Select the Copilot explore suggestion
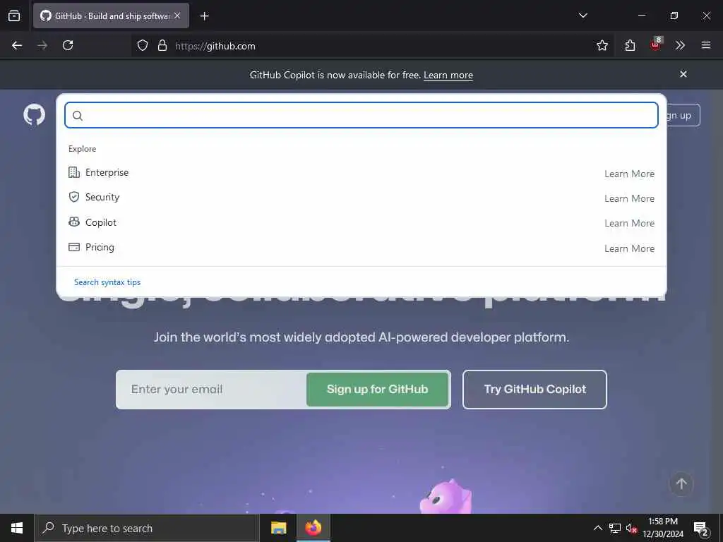 [x=361, y=222]
